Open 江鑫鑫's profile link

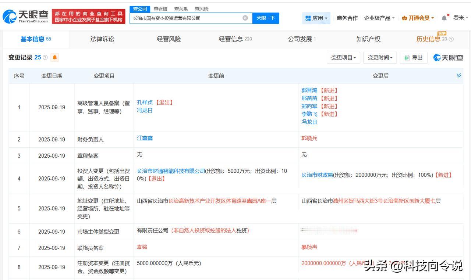(x=145, y=138)
